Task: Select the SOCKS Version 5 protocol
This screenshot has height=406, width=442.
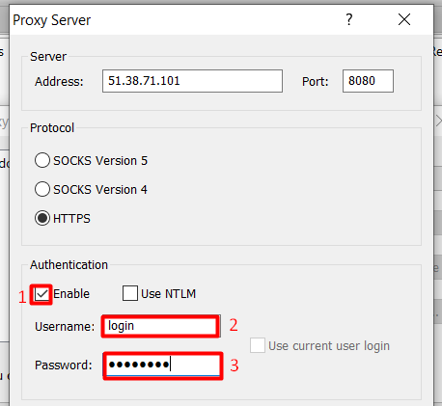Action: pos(42,160)
